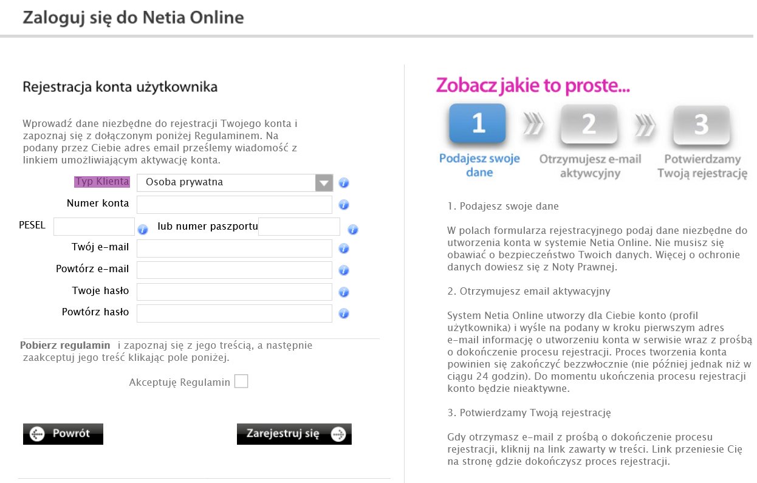Click the info icon beside Numer konta
757x483 pixels.
coord(344,205)
